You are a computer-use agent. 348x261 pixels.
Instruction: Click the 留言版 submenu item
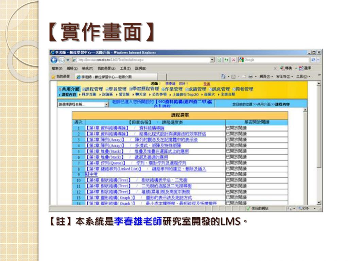pos(124,94)
